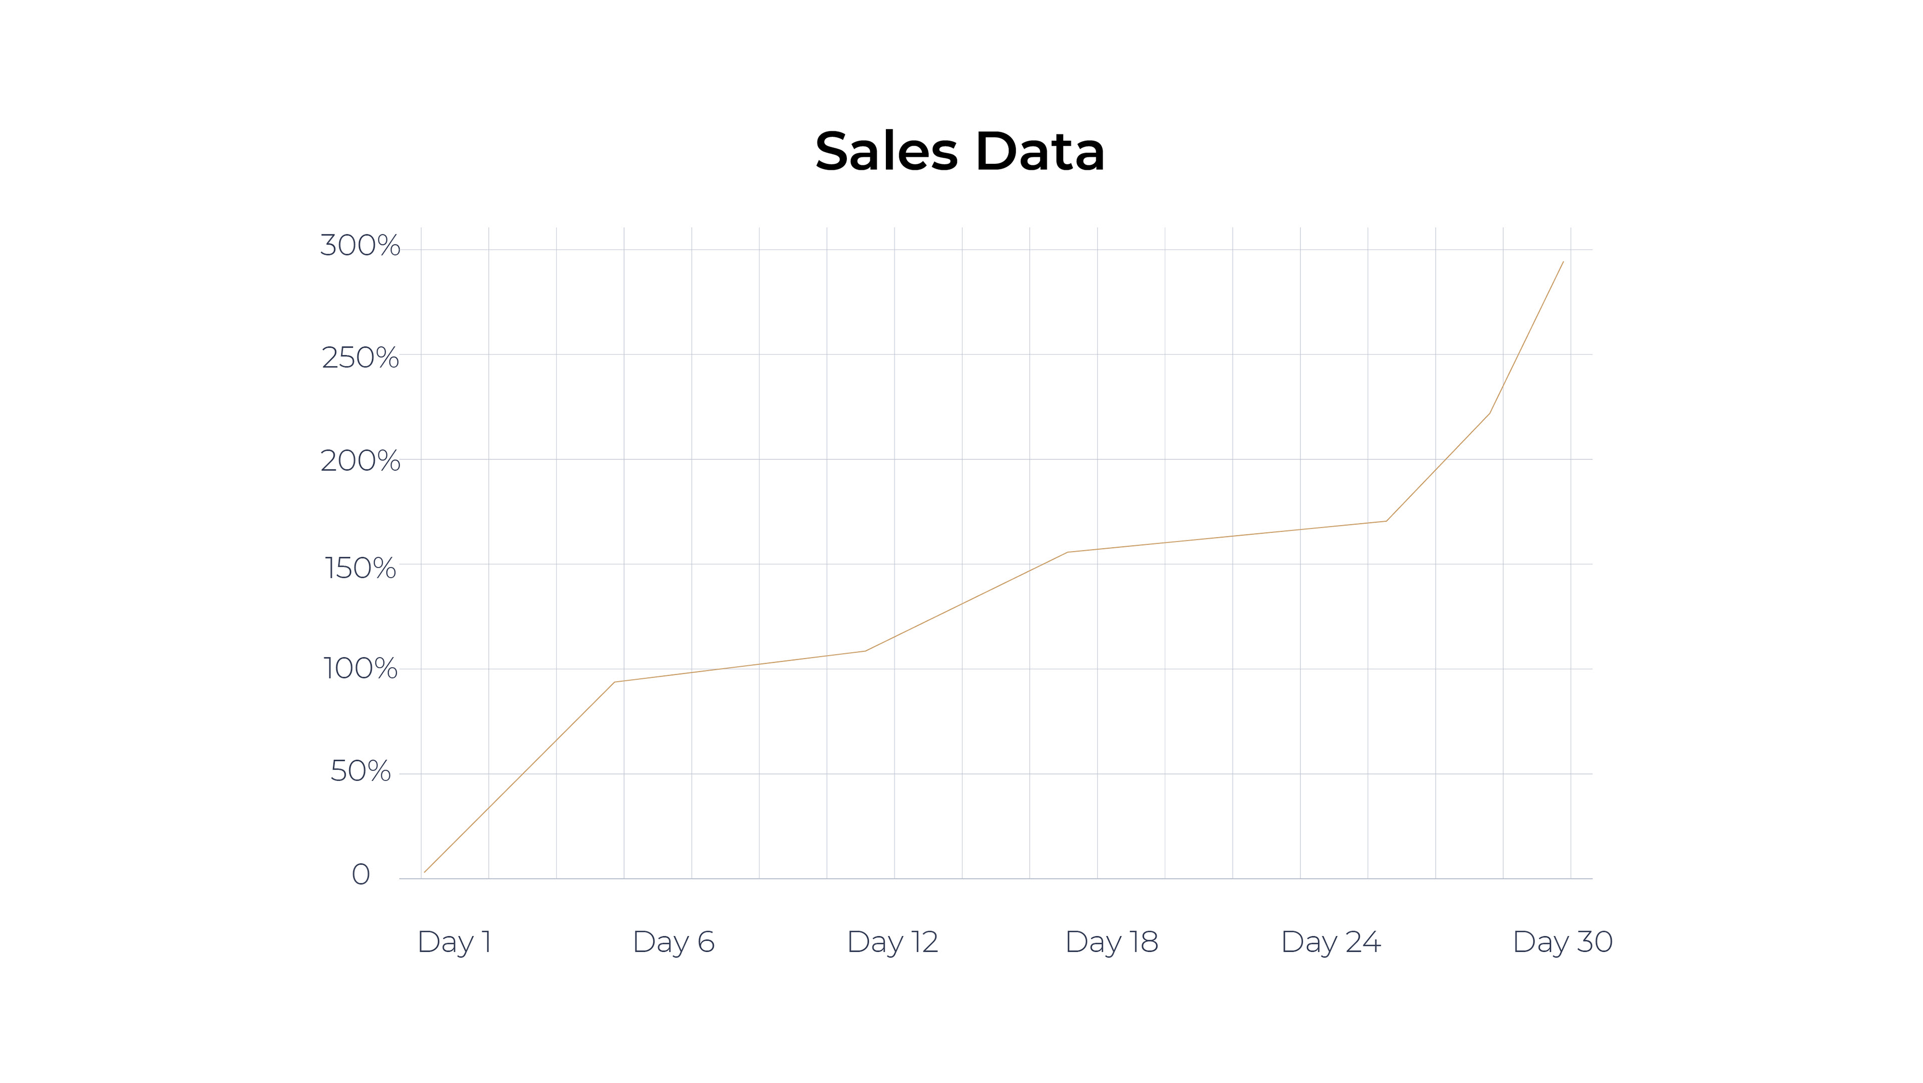Viewport: 1923px width, 1083px height.
Task: Select the line's bend between 150% and 200%
Action: click(1386, 521)
